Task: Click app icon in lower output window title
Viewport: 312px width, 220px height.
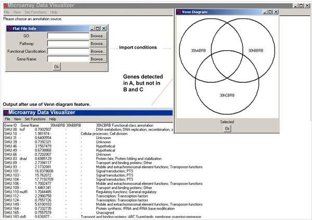Action: pyautogui.click(x=6, y=112)
